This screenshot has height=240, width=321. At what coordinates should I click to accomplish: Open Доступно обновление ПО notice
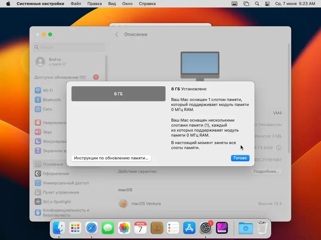66,77
